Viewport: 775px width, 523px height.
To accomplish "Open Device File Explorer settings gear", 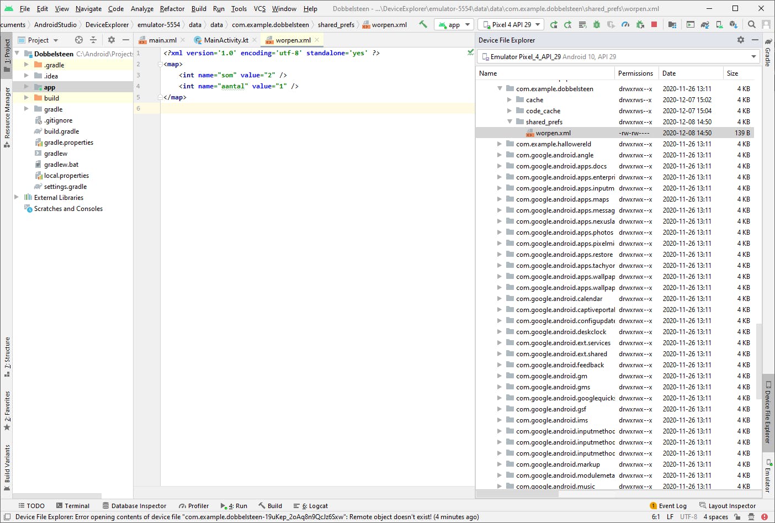I will tap(740, 40).
